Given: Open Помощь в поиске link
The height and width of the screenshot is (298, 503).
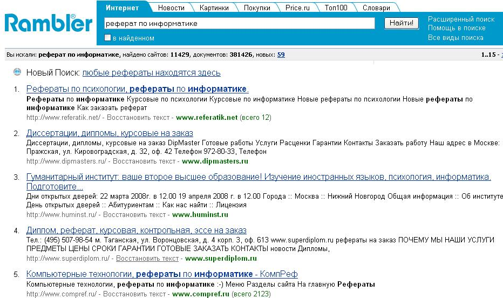Looking at the screenshot, I should tap(457, 28).
